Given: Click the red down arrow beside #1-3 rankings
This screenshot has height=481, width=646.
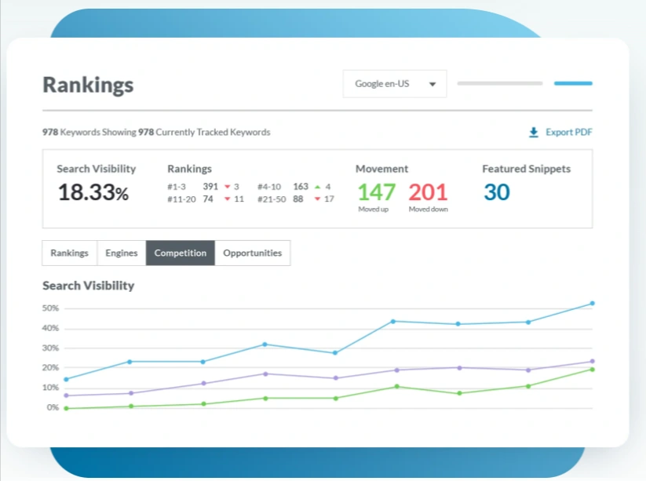Looking at the screenshot, I should click(228, 187).
